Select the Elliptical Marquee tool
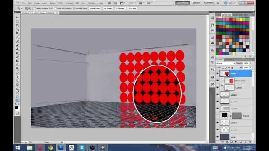The height and width of the screenshot is (151, 269). [x=17, y=21]
